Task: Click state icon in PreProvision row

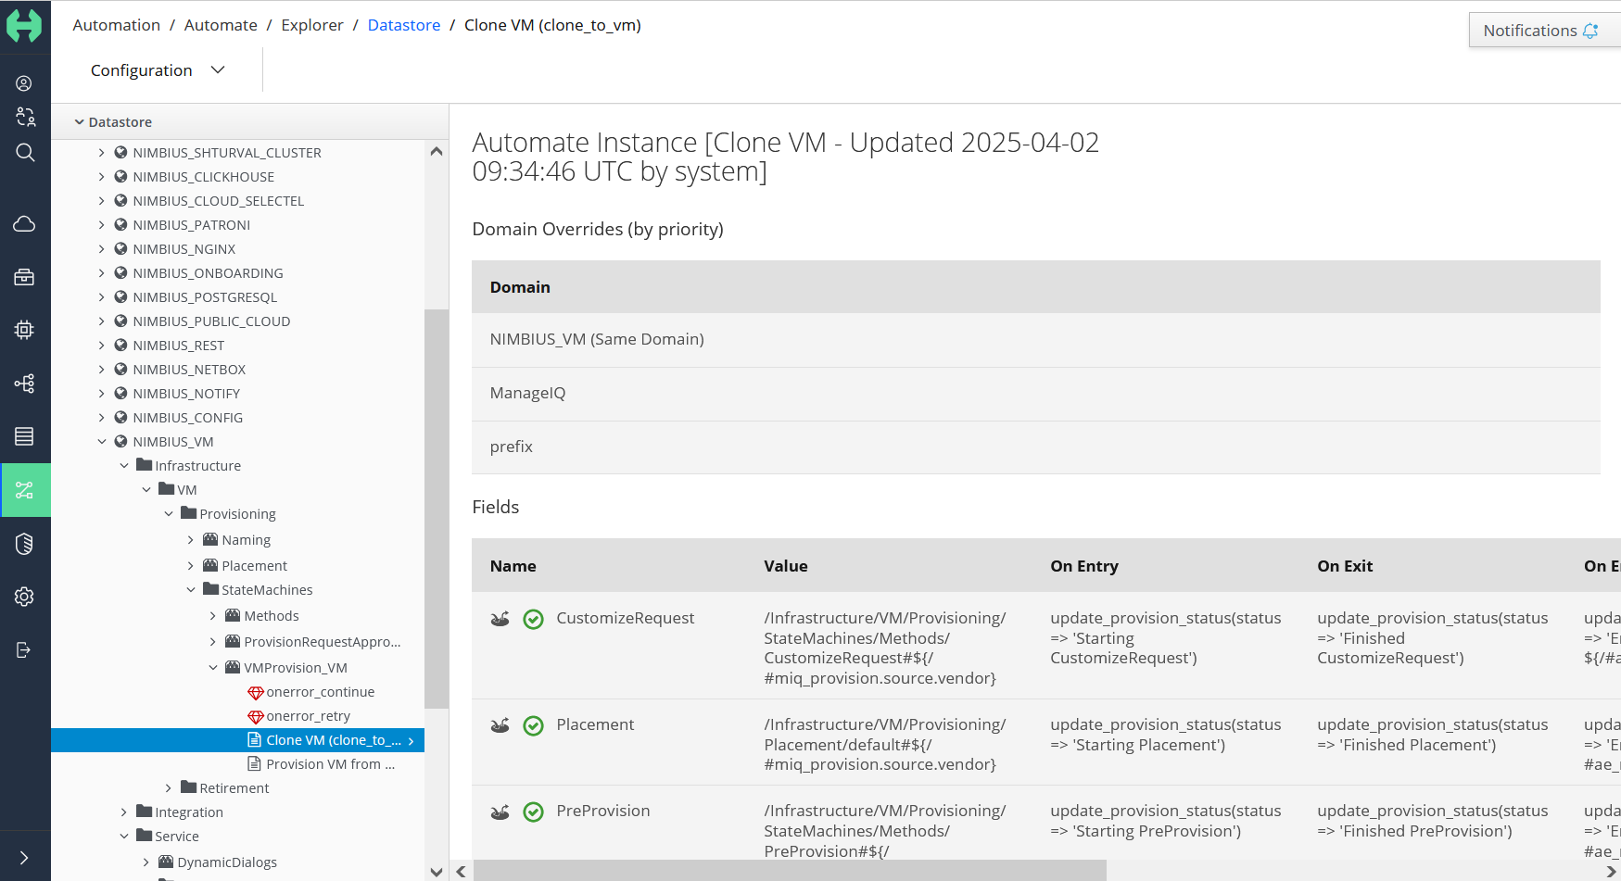Action: (x=500, y=812)
